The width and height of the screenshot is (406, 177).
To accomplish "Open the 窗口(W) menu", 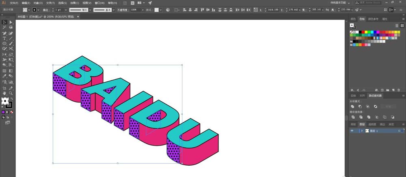I will (99, 3).
